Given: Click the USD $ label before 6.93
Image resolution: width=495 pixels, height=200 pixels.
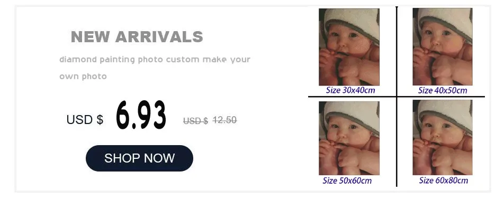Looking at the screenshot, I should (85, 120).
